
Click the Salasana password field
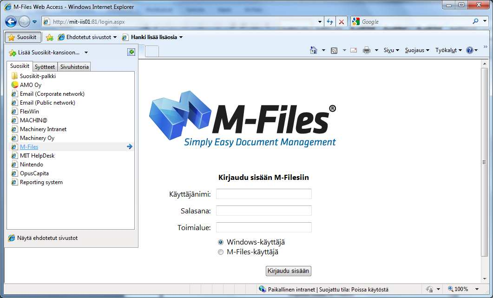pos(264,211)
